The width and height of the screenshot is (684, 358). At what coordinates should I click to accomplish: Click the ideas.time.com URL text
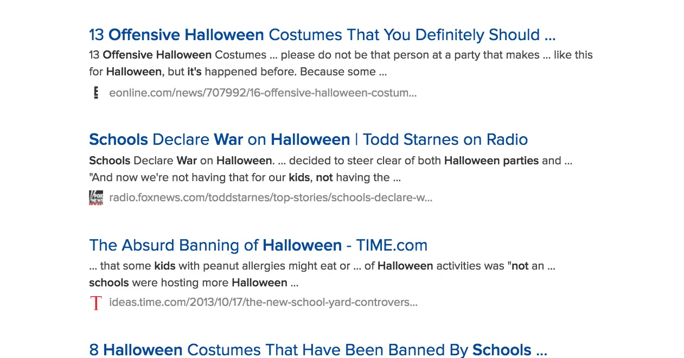tap(263, 302)
